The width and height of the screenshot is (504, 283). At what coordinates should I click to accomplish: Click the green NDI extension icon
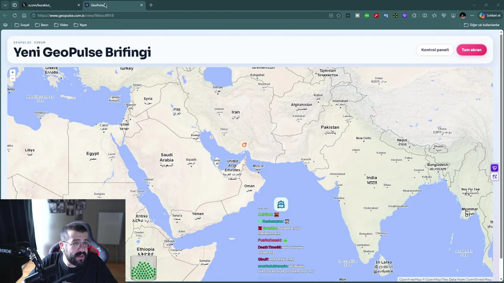pos(367,15)
